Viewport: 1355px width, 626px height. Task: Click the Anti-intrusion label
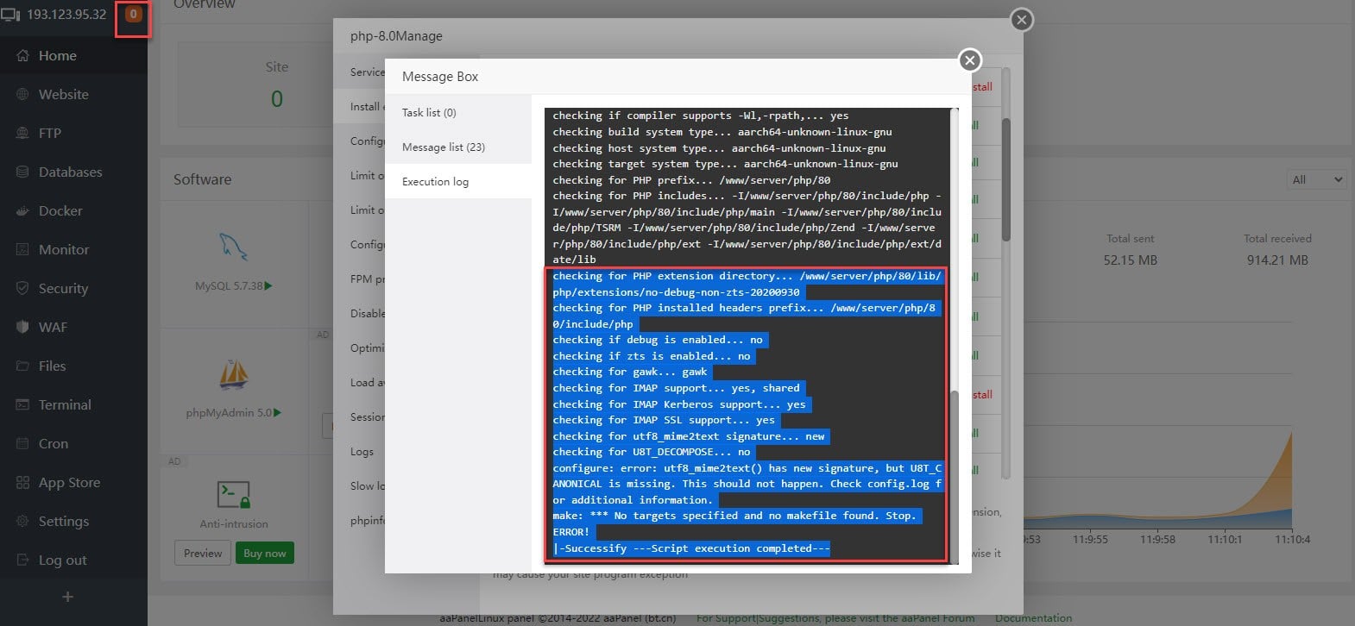[234, 524]
